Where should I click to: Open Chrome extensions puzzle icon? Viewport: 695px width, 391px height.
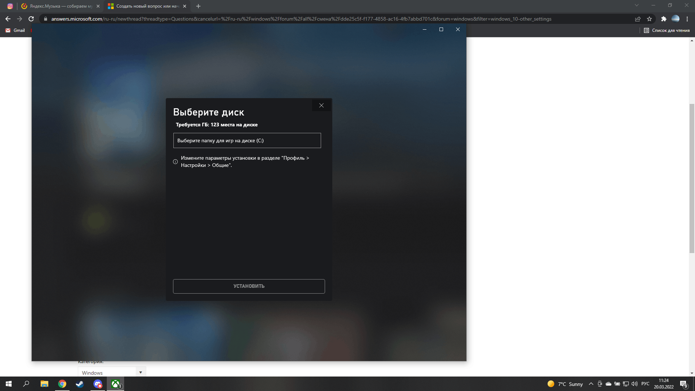[664, 19]
